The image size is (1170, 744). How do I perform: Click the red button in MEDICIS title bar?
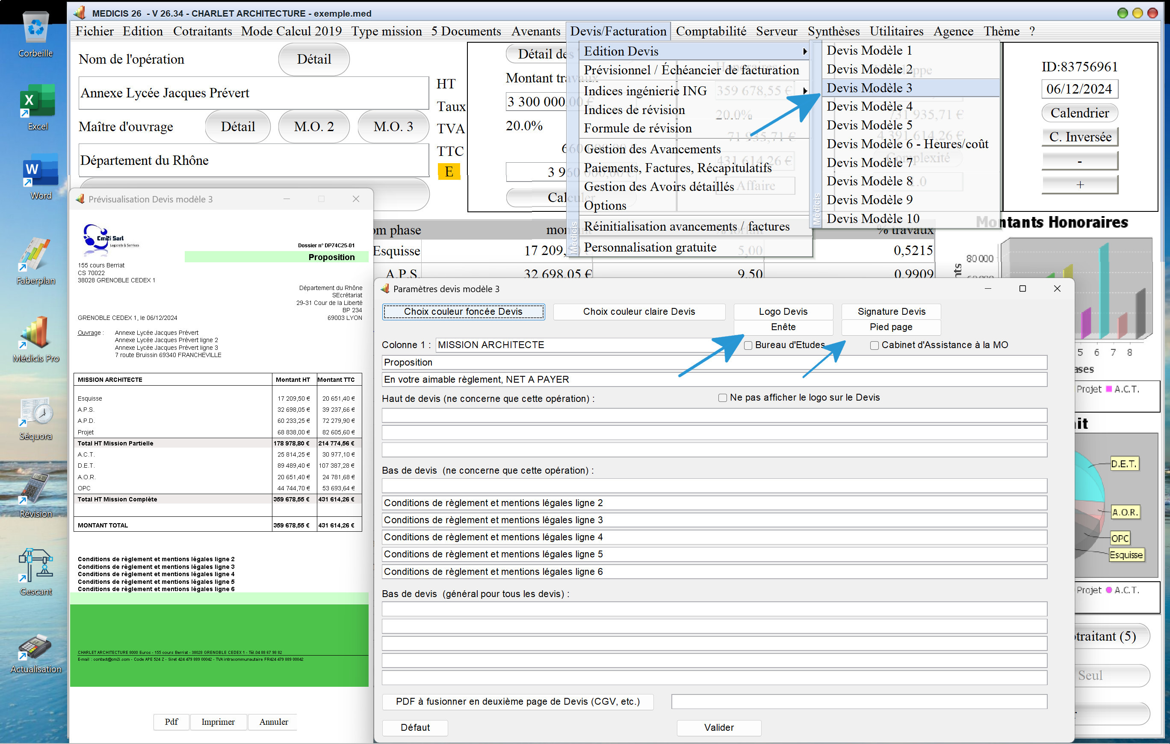point(1152,13)
